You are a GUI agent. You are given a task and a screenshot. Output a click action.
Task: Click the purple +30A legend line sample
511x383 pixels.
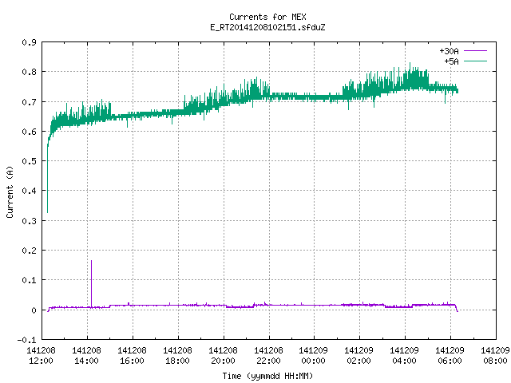click(x=475, y=51)
